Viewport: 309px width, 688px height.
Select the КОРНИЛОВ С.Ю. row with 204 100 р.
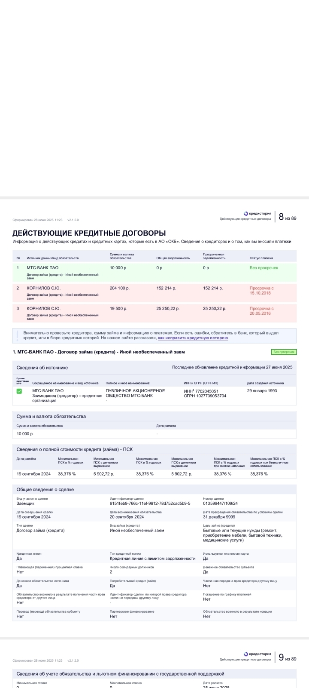tap(154, 292)
